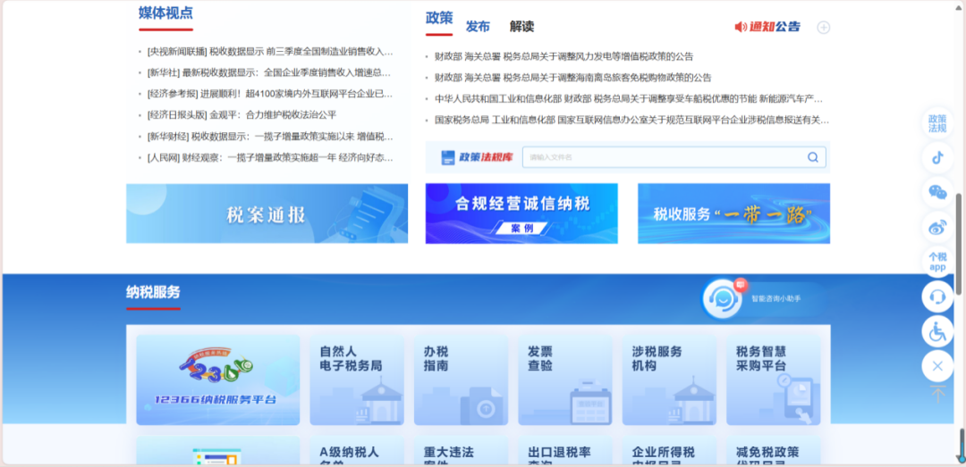Open the TikTok (Douyin) sidebar icon
Screen dimensions: 966x467
pos(937,157)
